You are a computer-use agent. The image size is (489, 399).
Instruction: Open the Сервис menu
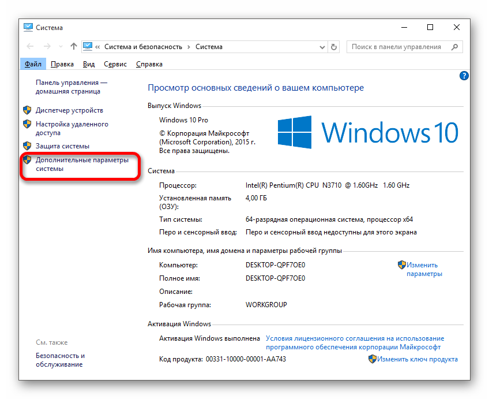[x=115, y=64]
